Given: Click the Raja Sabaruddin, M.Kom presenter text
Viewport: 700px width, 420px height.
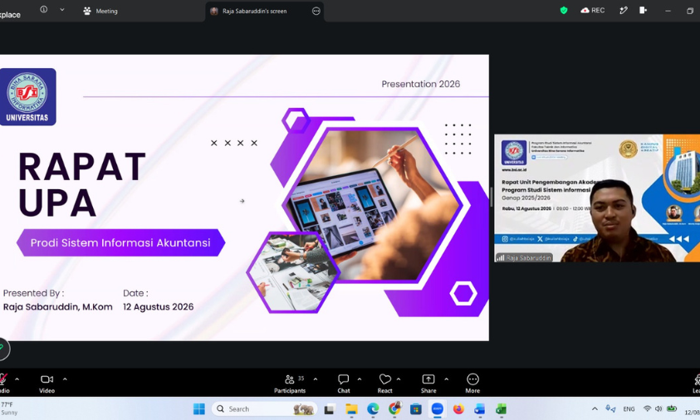Looking at the screenshot, I should [57, 306].
